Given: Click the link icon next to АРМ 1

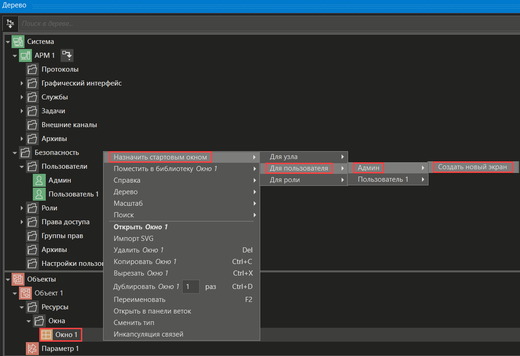Looking at the screenshot, I should click(67, 55).
